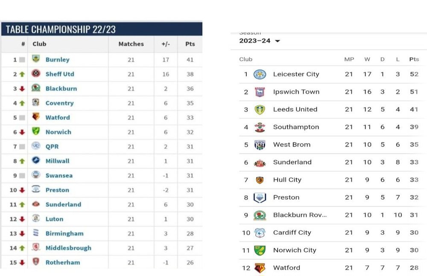Click the Leicester City club crest
The width and height of the screenshot is (427, 276).
(260, 74)
